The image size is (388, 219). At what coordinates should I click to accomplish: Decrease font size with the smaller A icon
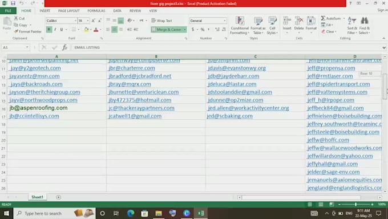click(x=99, y=21)
